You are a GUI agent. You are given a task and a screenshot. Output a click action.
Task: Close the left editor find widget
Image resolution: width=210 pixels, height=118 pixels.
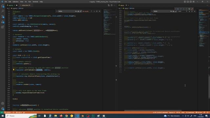pyautogui.click(x=99, y=11)
